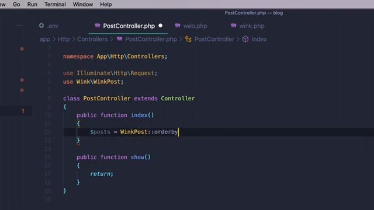Click the 'Controllers' breadcrumb
The height and width of the screenshot is (210, 374).
(x=92, y=39)
